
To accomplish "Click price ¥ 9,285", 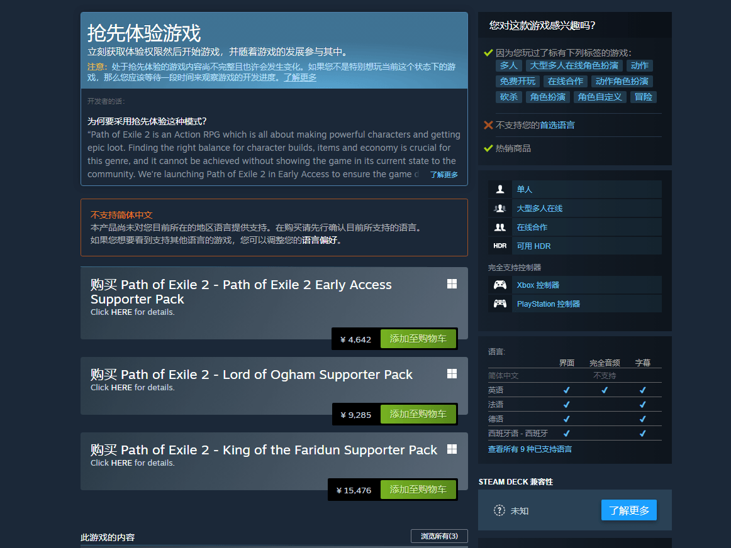I will coord(355,415).
